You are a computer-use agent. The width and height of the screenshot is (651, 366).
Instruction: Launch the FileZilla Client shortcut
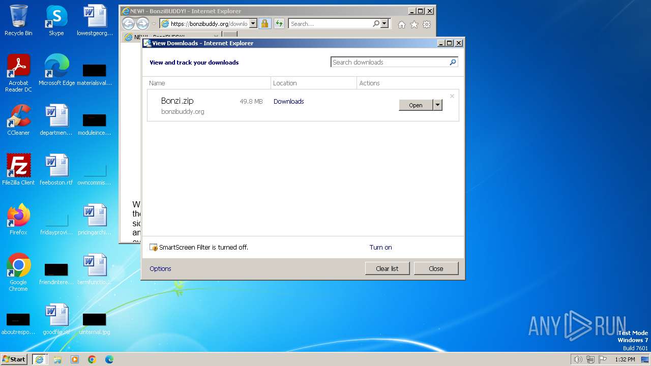pyautogui.click(x=18, y=170)
